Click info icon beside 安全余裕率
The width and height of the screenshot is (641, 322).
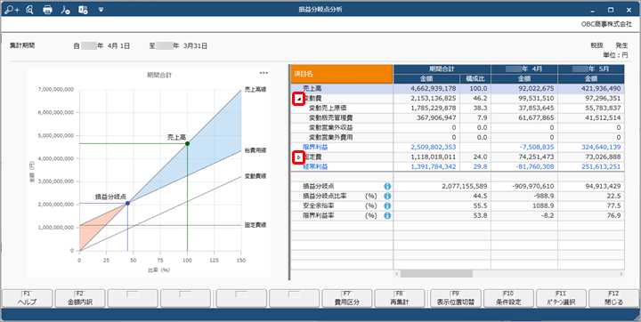387,206
